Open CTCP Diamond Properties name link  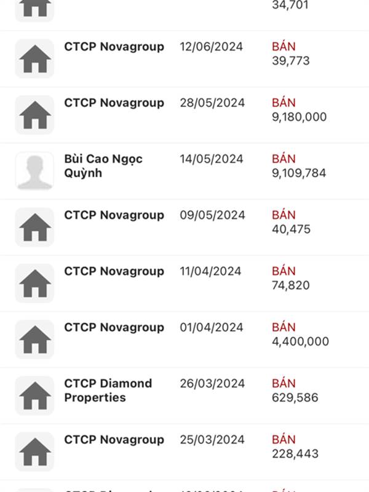click(108, 391)
